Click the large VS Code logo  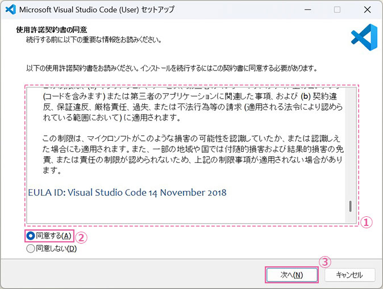pos(364,37)
